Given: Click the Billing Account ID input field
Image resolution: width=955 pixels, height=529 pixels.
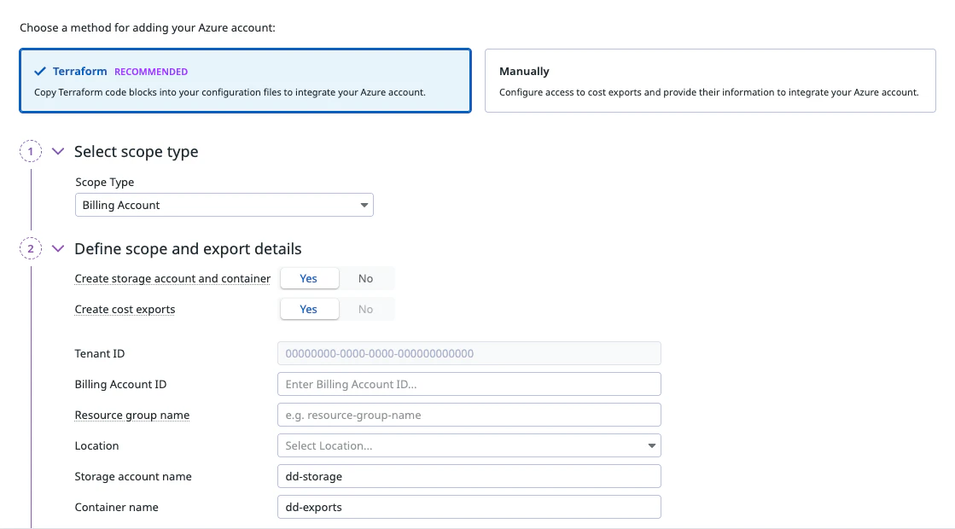Looking at the screenshot, I should coord(469,384).
